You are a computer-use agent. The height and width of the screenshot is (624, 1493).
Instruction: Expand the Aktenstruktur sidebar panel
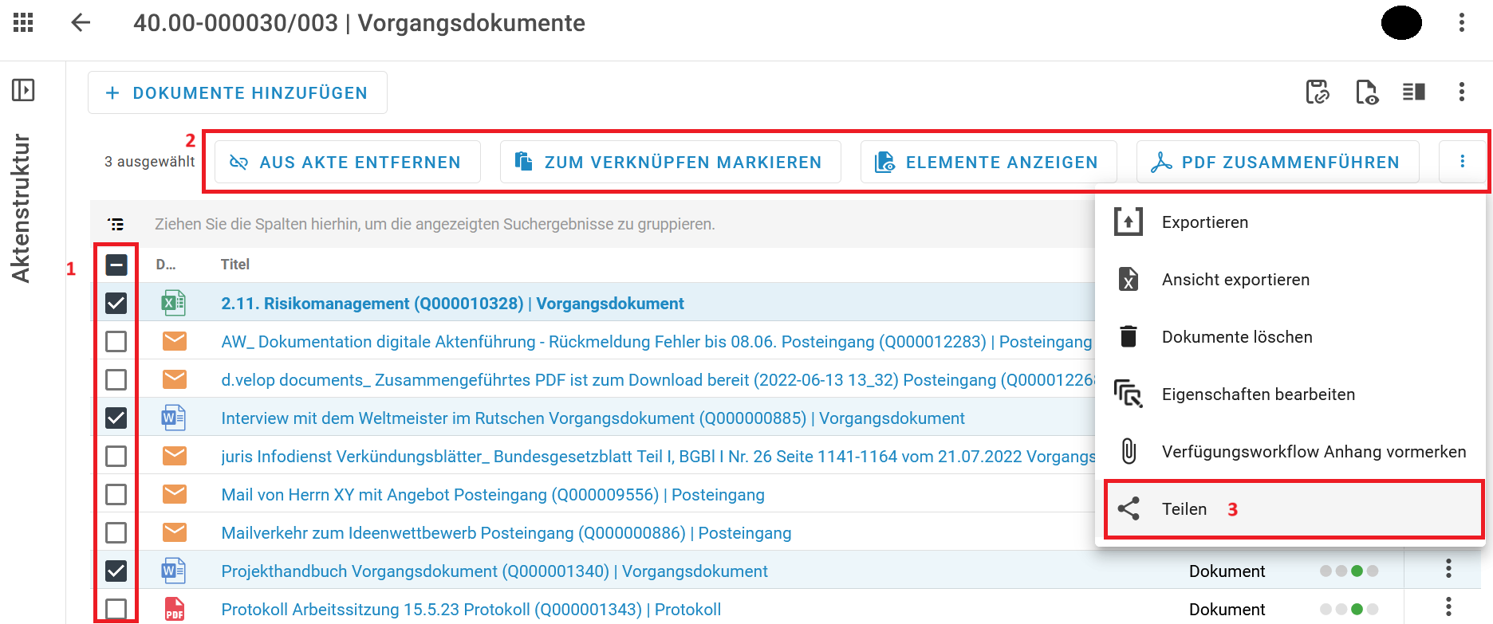pos(23,90)
